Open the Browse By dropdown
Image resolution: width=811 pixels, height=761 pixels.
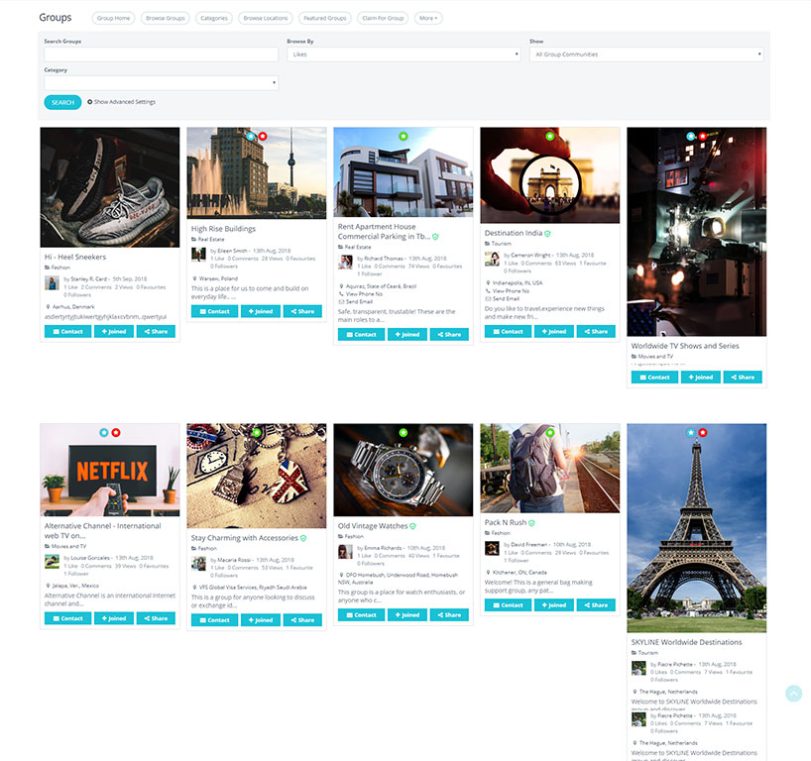click(x=404, y=54)
